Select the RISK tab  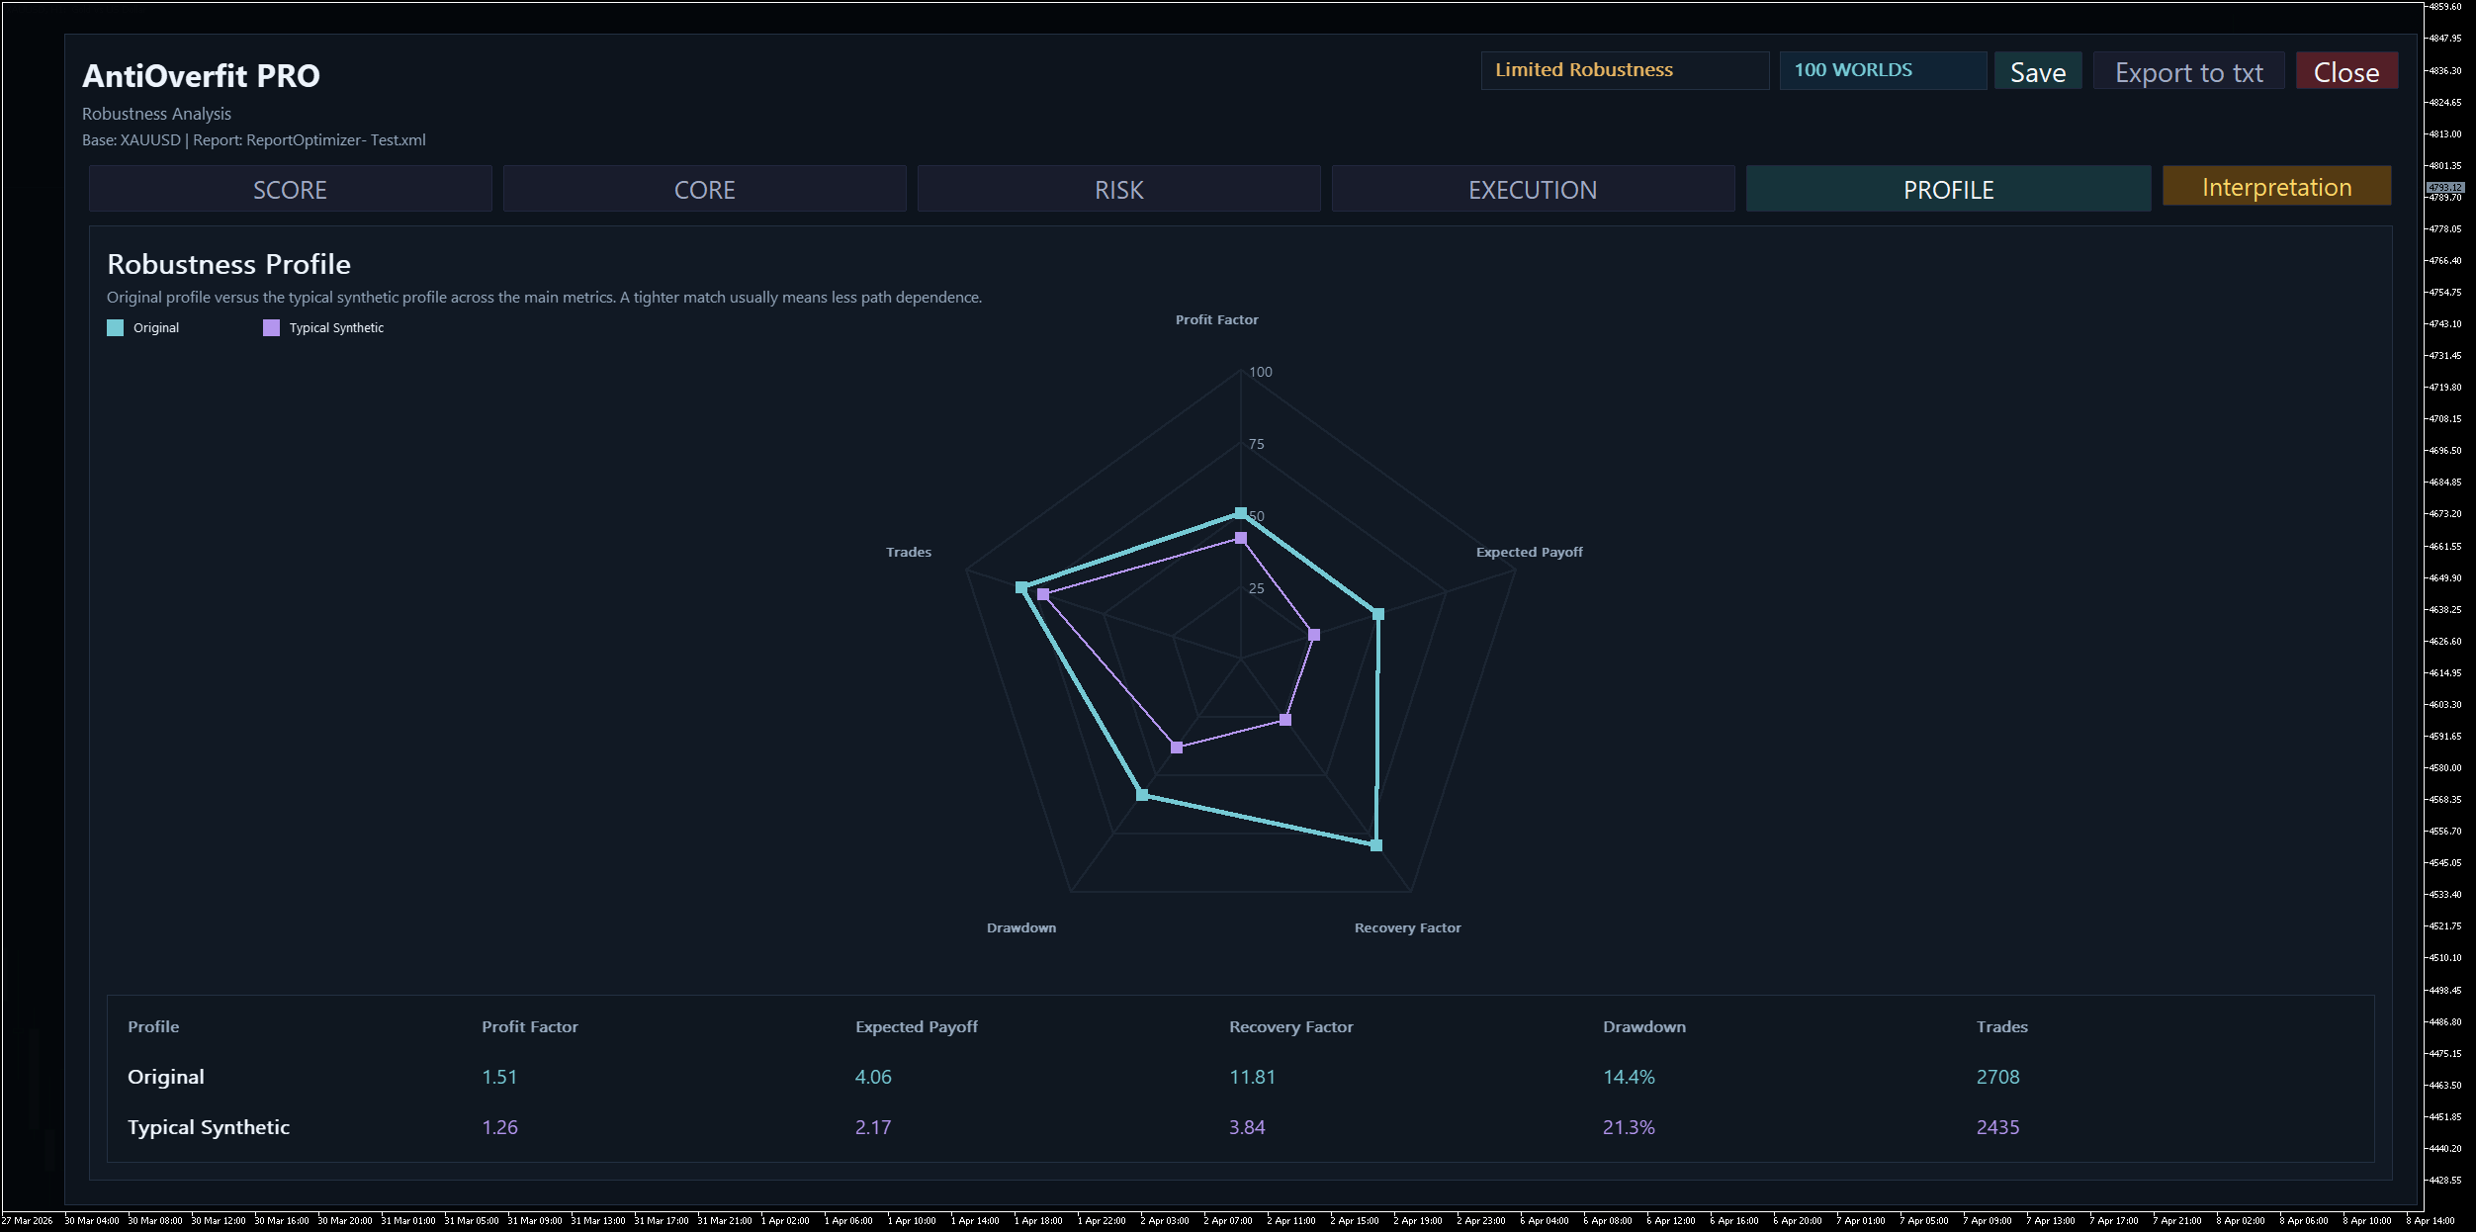click(1118, 189)
